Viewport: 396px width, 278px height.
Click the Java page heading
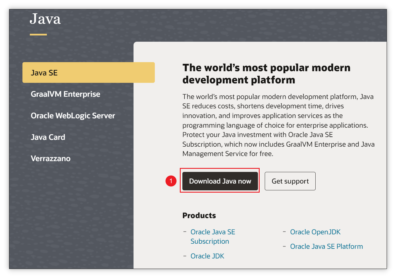(x=45, y=19)
